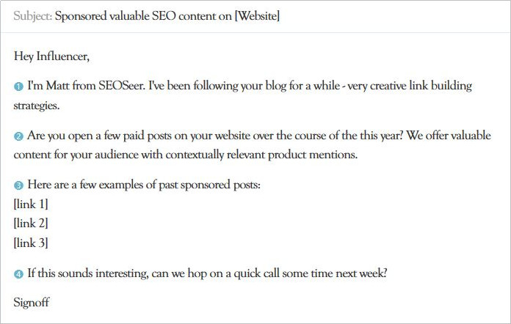Click the number 2 circle marker
This screenshot has height=324, width=511.
(x=18, y=136)
